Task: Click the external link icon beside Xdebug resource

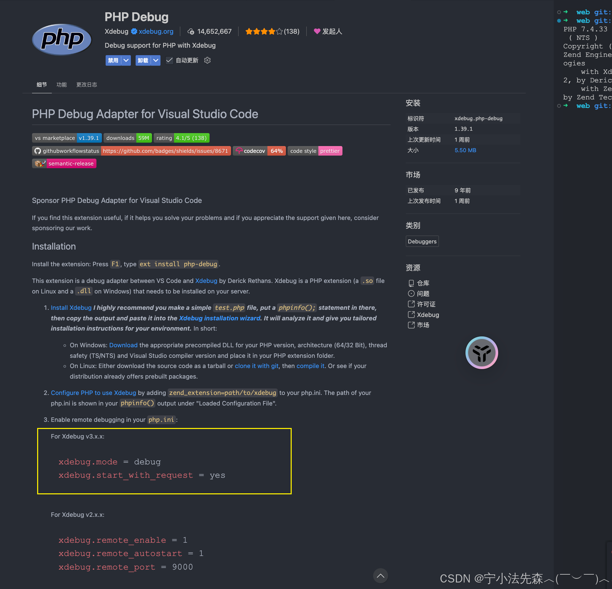Action: click(x=411, y=315)
